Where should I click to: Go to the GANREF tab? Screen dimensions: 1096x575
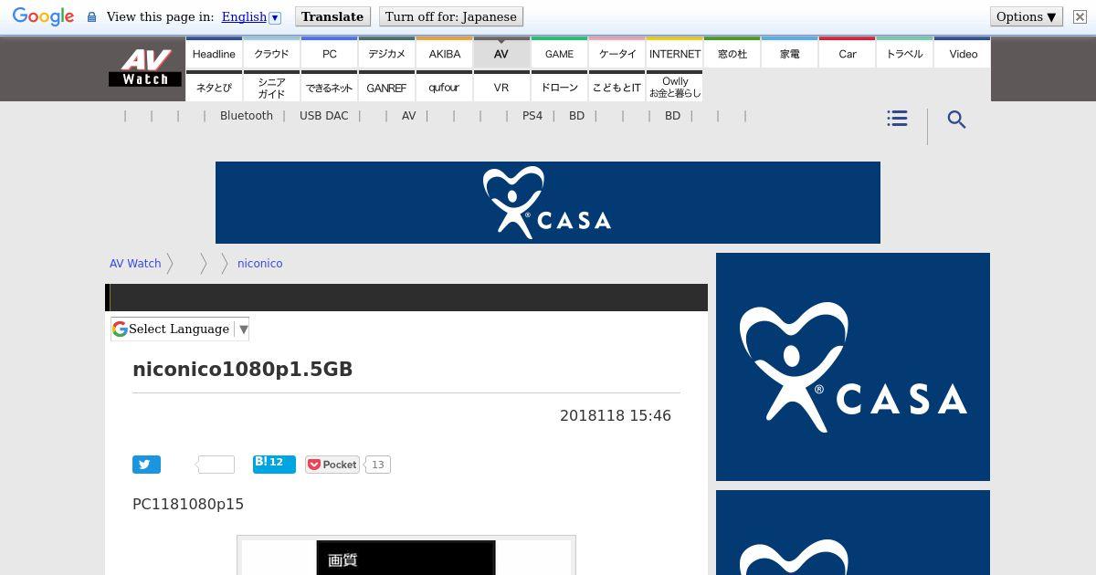point(386,88)
